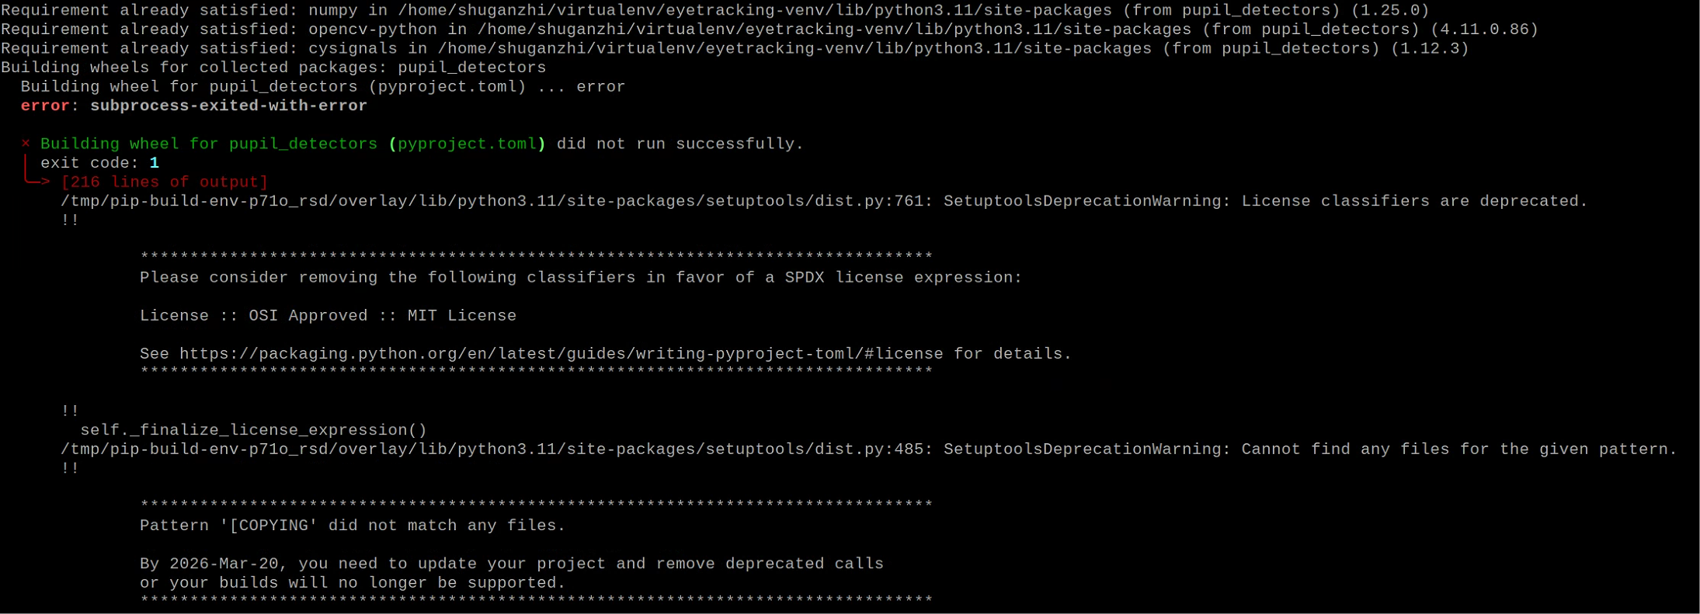Click 'Please consider removing the following classifiers' line
The height and width of the screenshot is (614, 1700).
[x=581, y=278]
